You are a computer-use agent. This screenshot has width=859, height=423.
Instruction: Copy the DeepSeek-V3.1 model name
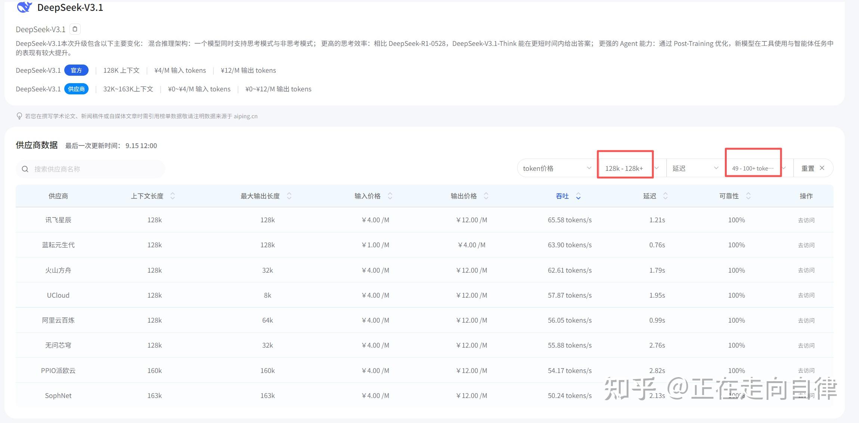(x=75, y=29)
